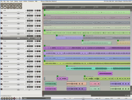Toggle the snap magnet icon

coord(17,7)
